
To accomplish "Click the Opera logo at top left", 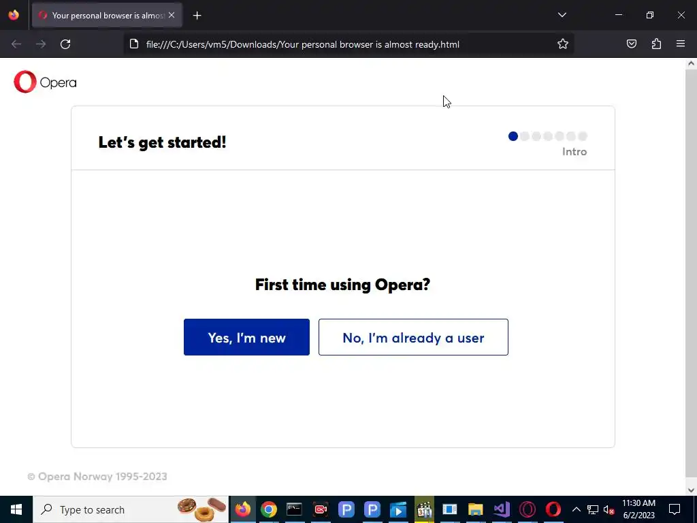I will (45, 82).
